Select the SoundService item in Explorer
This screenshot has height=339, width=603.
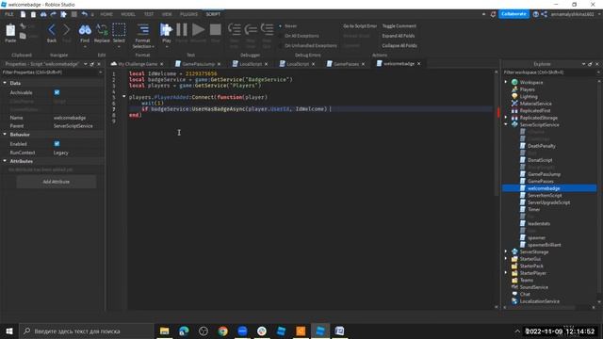(534, 287)
